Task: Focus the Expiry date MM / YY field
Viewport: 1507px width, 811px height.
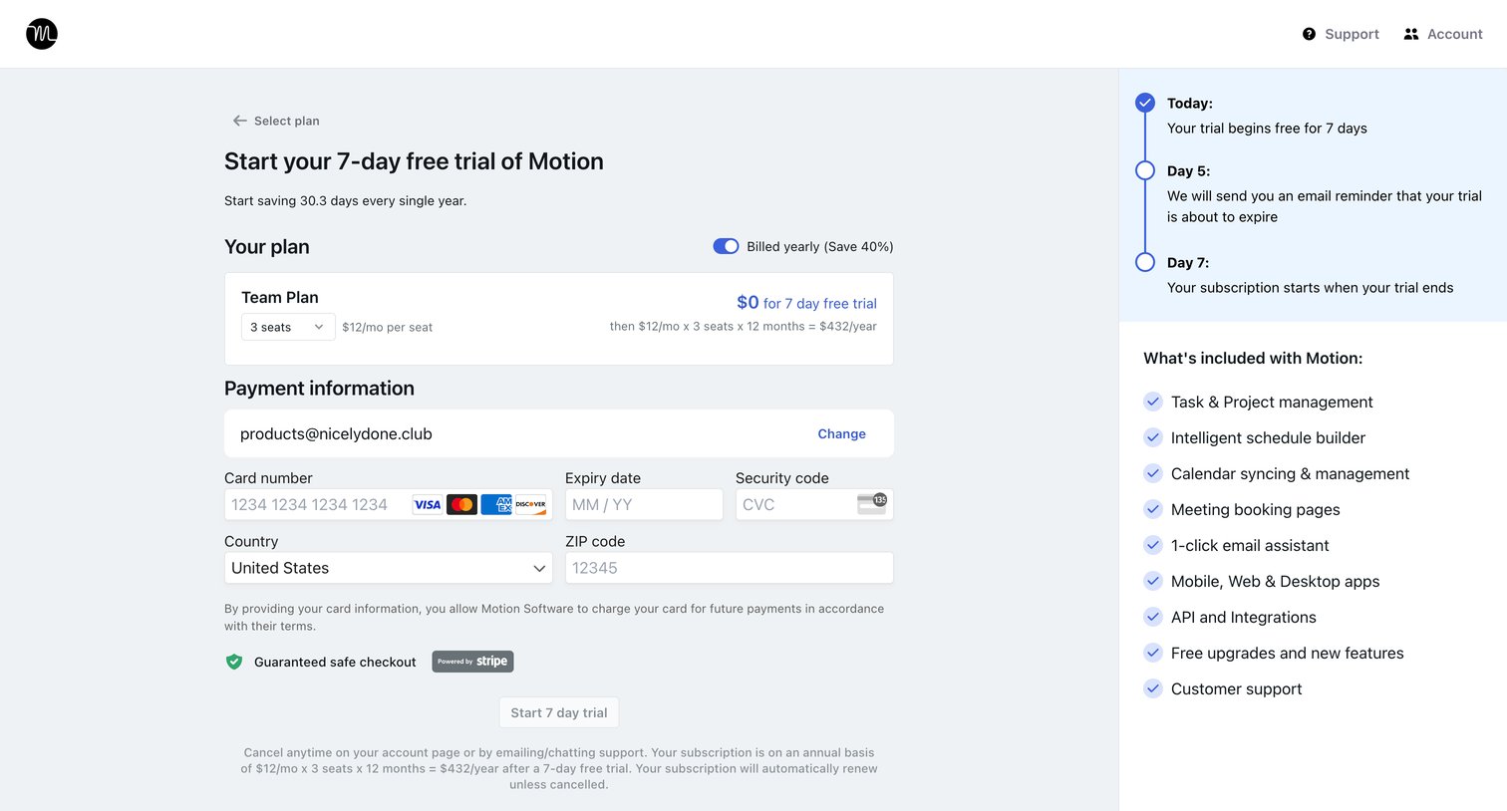Action: [644, 504]
